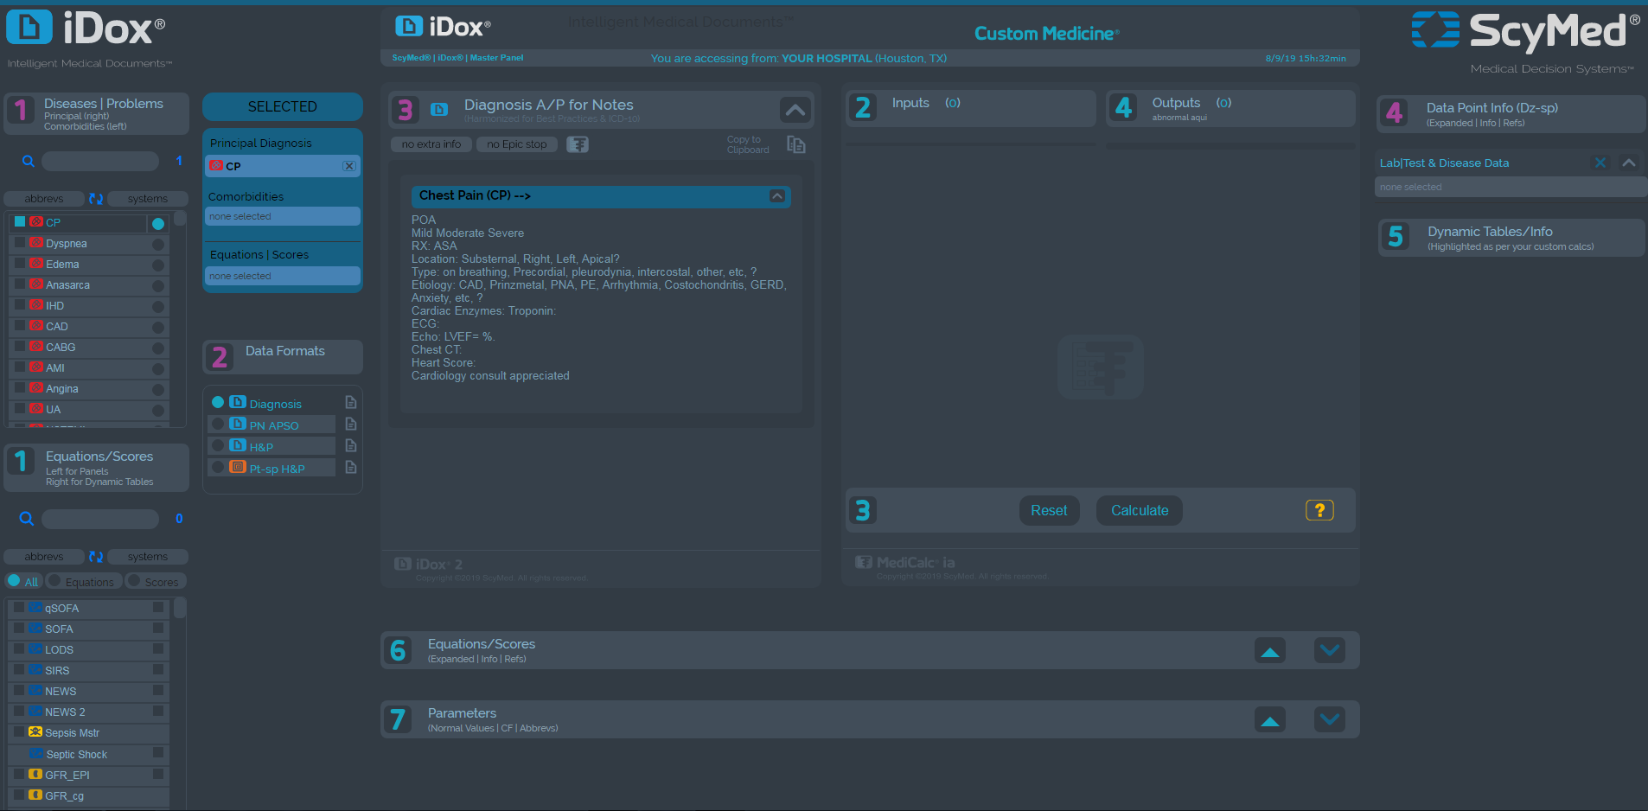1648x811 pixels.
Task: Click the blue icon beside Septic Shock
Action: [36, 754]
